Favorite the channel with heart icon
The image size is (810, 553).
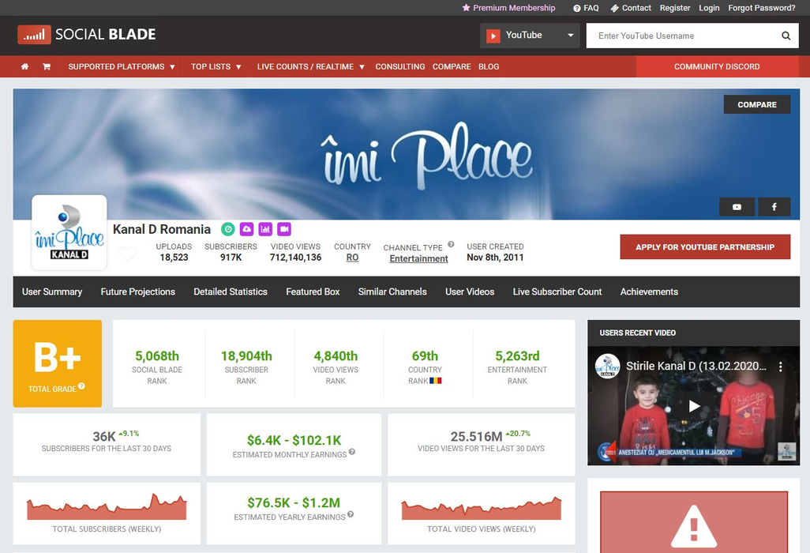point(128,254)
